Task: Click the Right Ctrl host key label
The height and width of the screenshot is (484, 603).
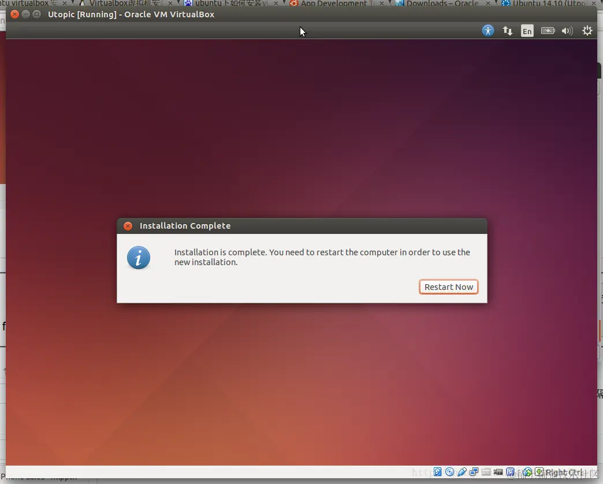Action: (564, 472)
